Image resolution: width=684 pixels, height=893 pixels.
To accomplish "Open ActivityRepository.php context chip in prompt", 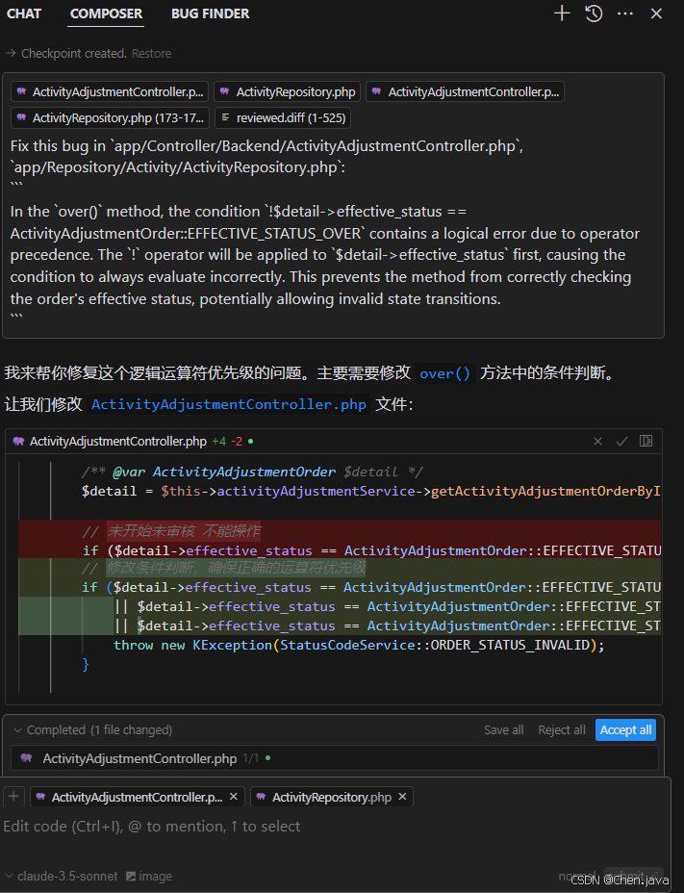I will (x=287, y=91).
